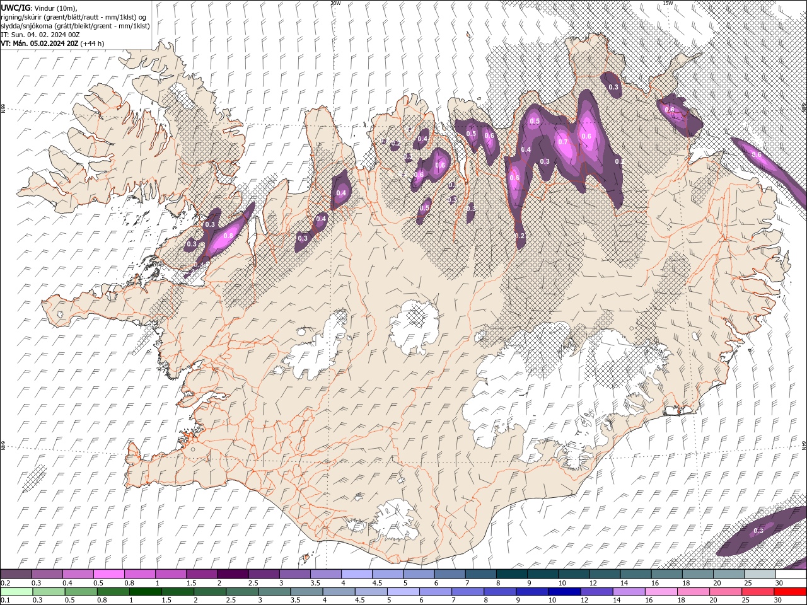Pick the light blue 4–4.5 upper legend swatch
Screen dimensions: 807x605
[356, 574]
